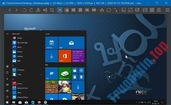The width and height of the screenshot is (171, 105).
Task: Expand the 7-Zip folder chevron in the image
Action: [42, 74]
